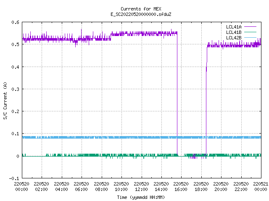Screen dimensions: 269x201
Task: Click the y-axis label "S/C Current (A)"
Action: [5, 100]
